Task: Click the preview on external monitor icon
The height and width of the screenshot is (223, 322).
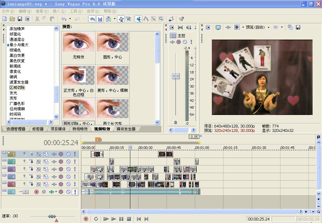Action: (x=218, y=27)
